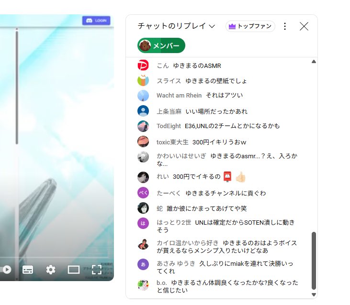Click TodEight's avatar image
The width and height of the screenshot is (350, 305).
point(143,126)
